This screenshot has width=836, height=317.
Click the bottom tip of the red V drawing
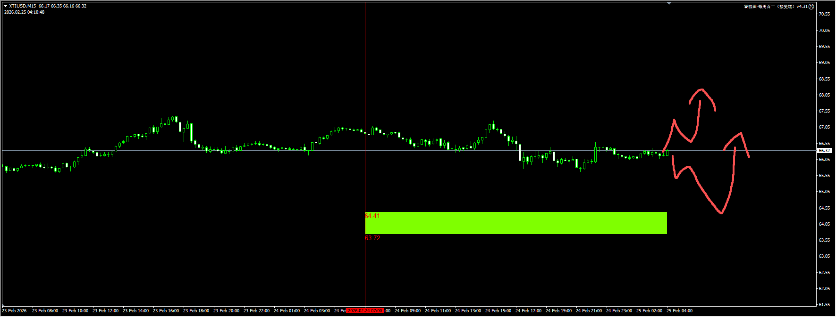pyautogui.click(x=721, y=212)
